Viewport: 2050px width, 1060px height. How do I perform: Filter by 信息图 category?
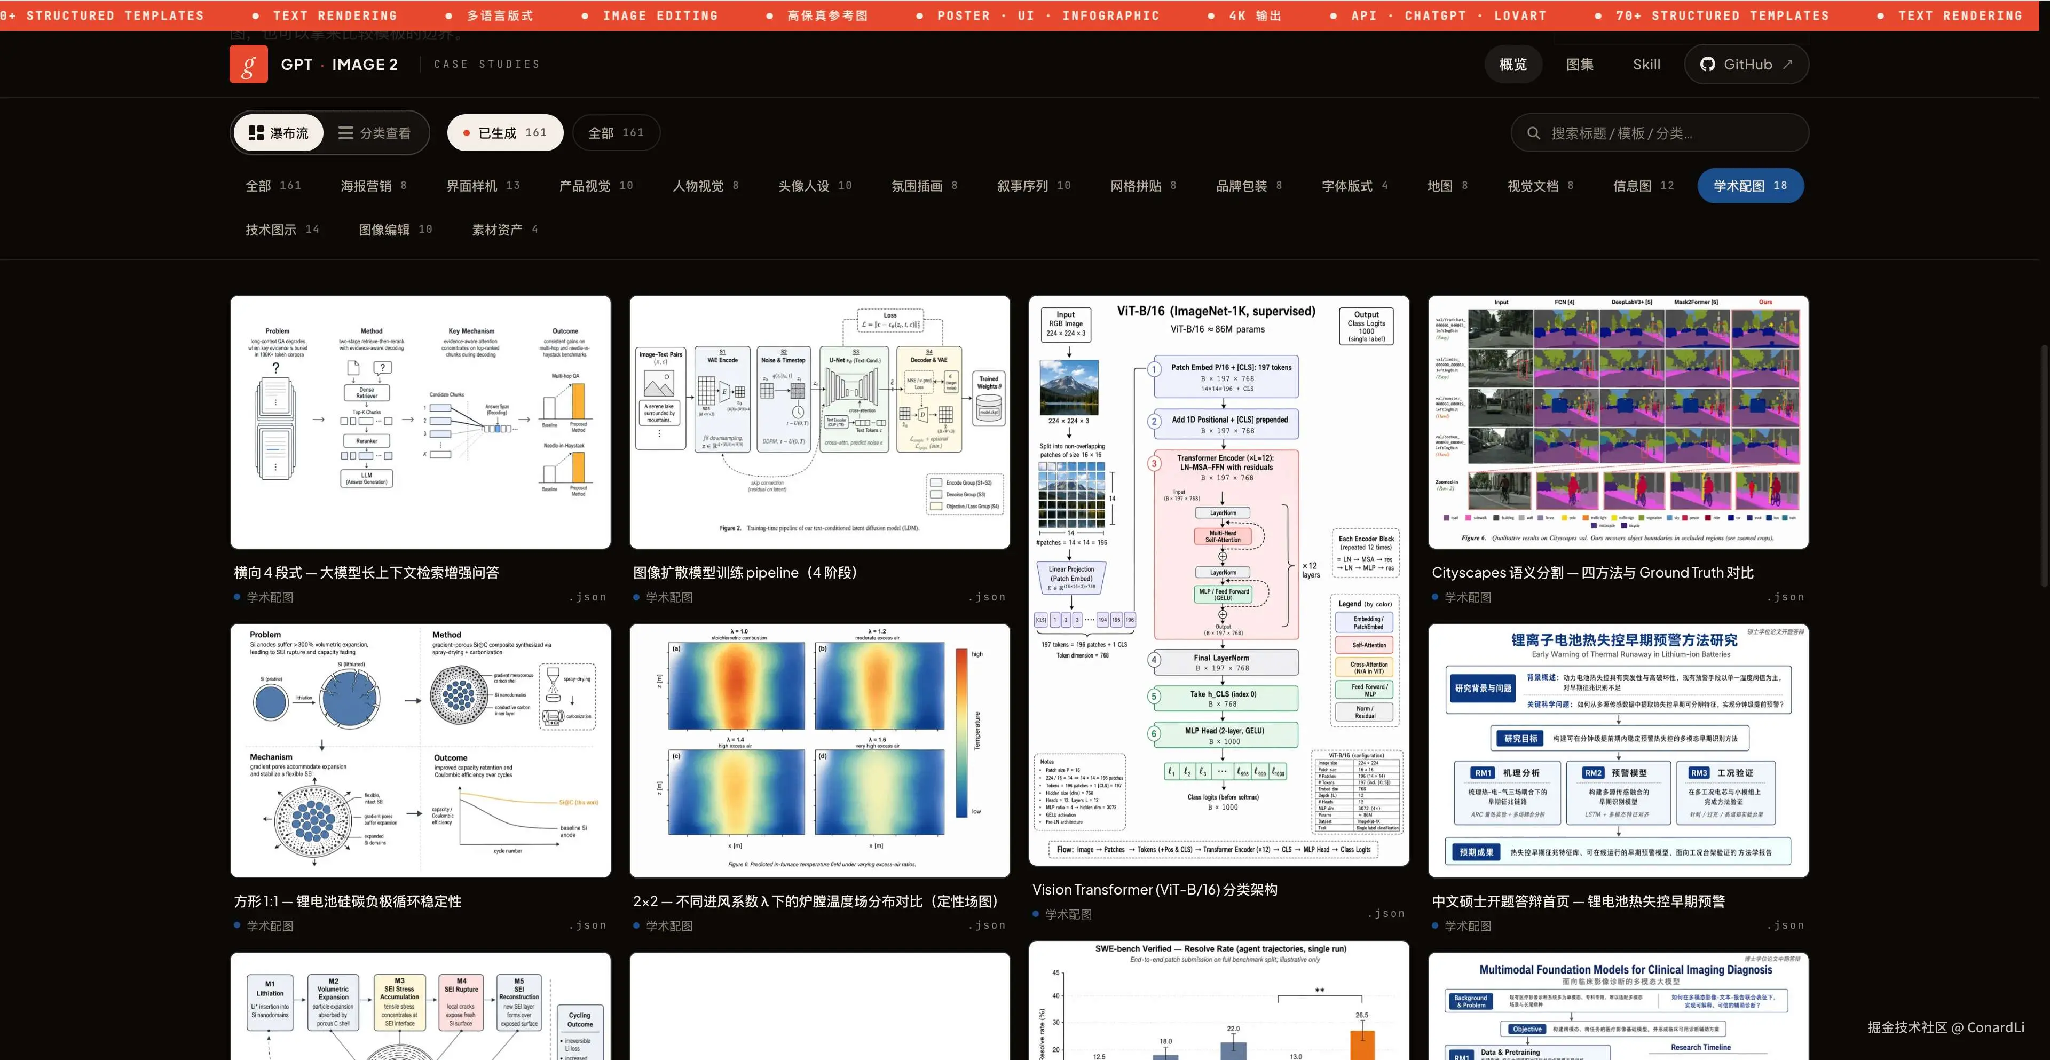1643,185
